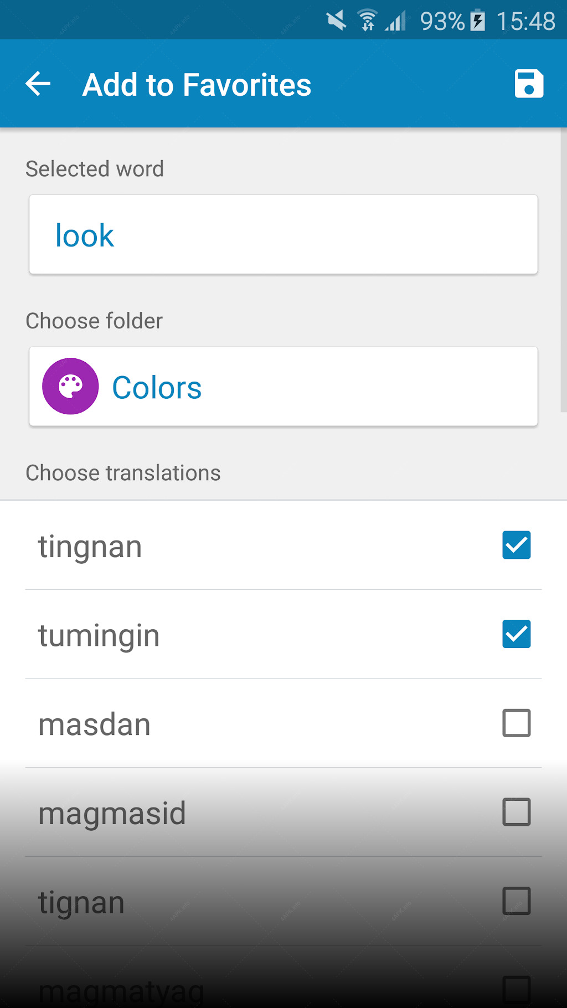
Task: Check the masdan translation checkbox
Action: coord(516,723)
